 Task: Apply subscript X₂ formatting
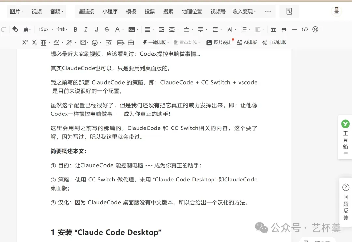35,42
